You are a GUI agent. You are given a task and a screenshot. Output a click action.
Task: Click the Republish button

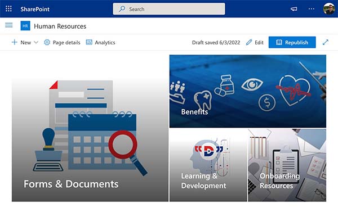[x=292, y=42]
